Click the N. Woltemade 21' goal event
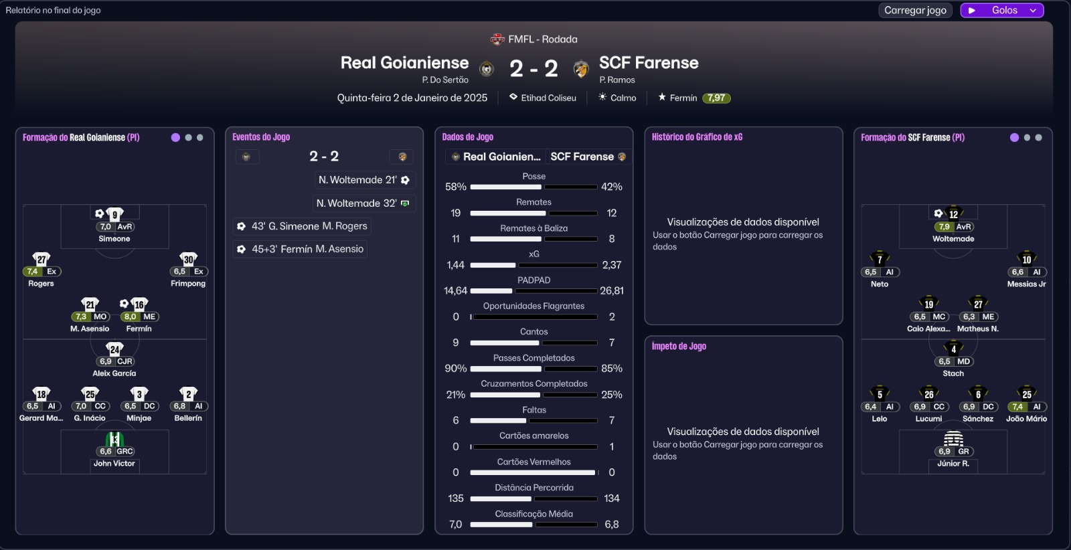This screenshot has height=550, width=1071. (x=363, y=180)
